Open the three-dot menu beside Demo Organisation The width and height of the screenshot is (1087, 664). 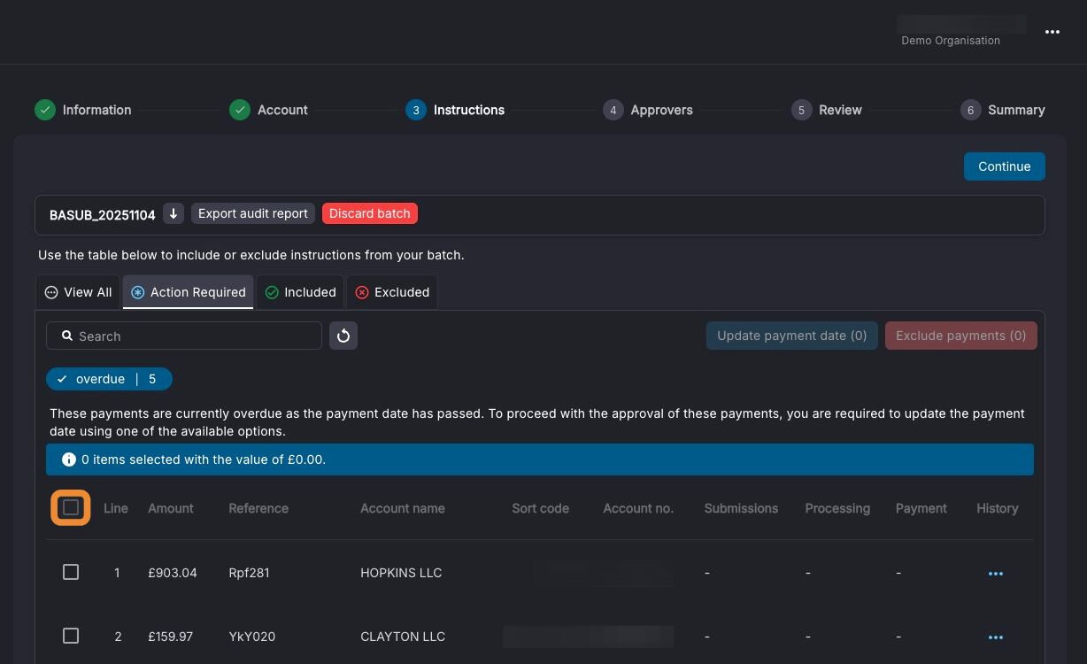click(x=1052, y=32)
